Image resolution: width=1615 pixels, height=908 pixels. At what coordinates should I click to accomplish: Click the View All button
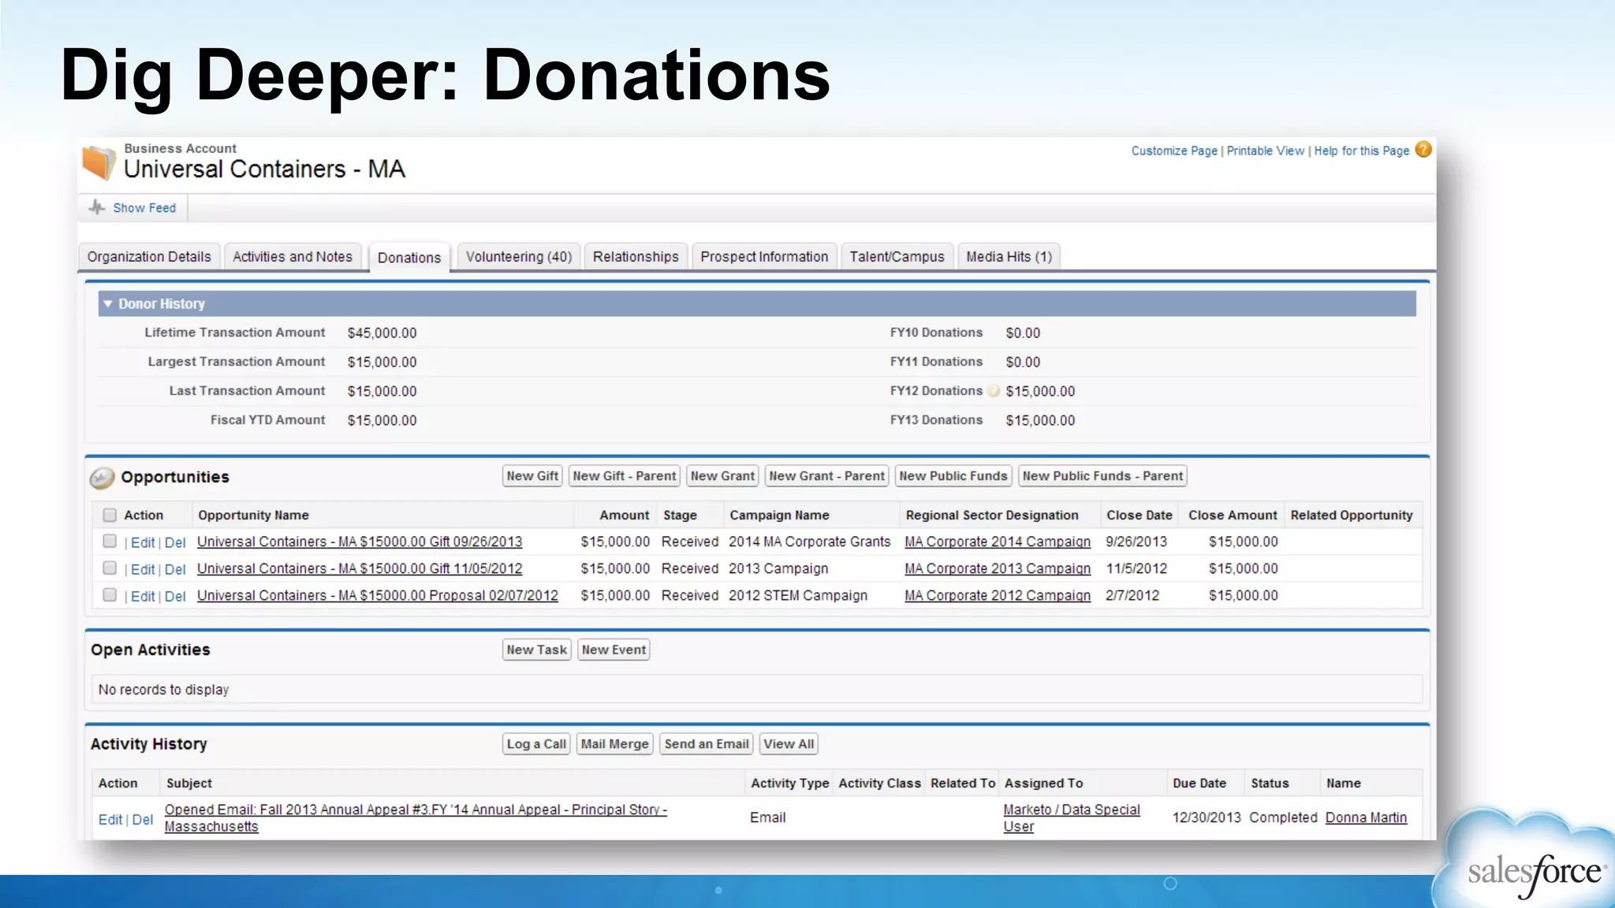tap(789, 744)
